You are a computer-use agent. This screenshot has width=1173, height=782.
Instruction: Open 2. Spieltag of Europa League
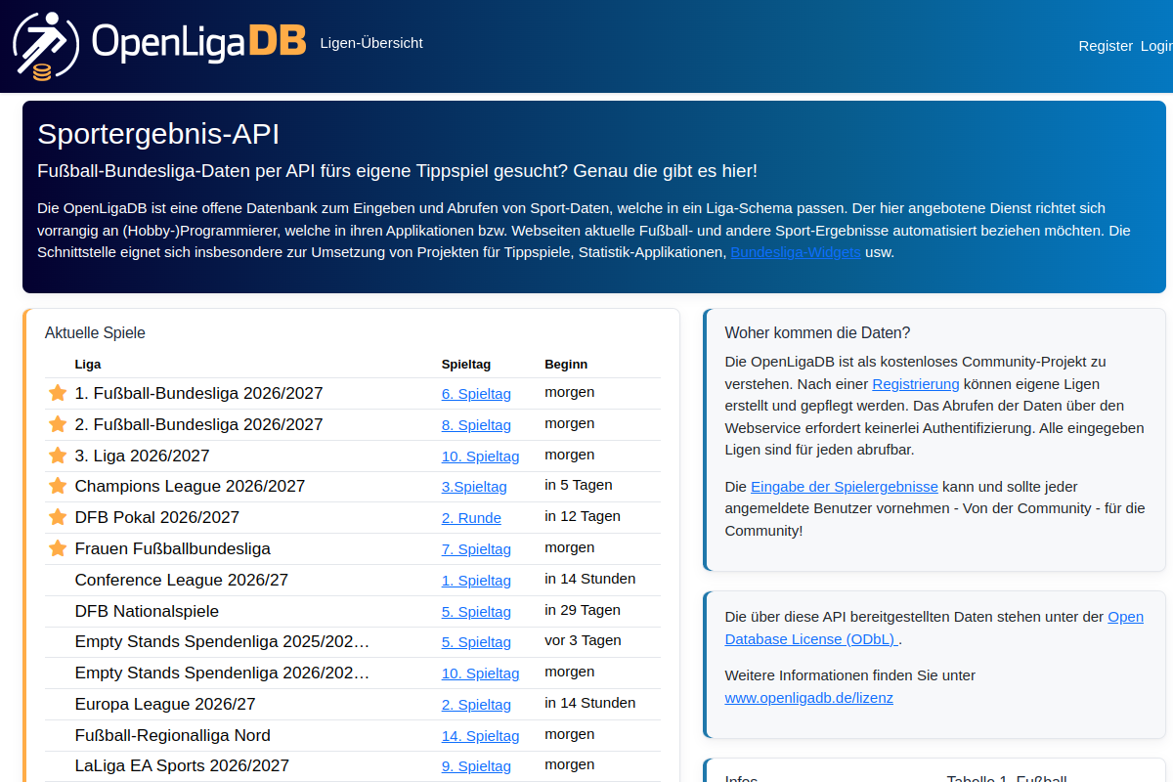pos(476,705)
